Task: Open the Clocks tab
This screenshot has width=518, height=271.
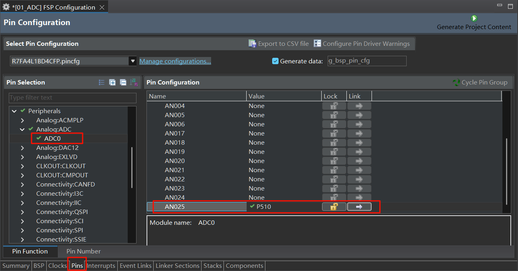Action: [57, 265]
